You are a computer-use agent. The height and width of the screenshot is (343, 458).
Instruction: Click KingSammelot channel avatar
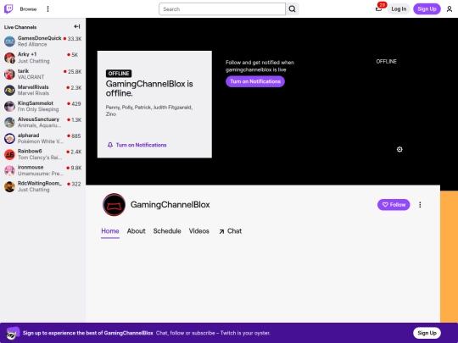click(x=9, y=106)
